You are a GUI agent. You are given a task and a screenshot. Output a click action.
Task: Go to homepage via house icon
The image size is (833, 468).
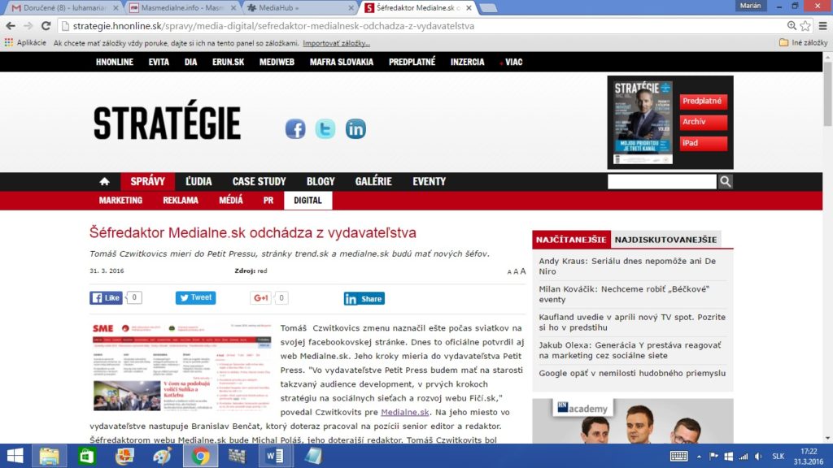tap(104, 181)
